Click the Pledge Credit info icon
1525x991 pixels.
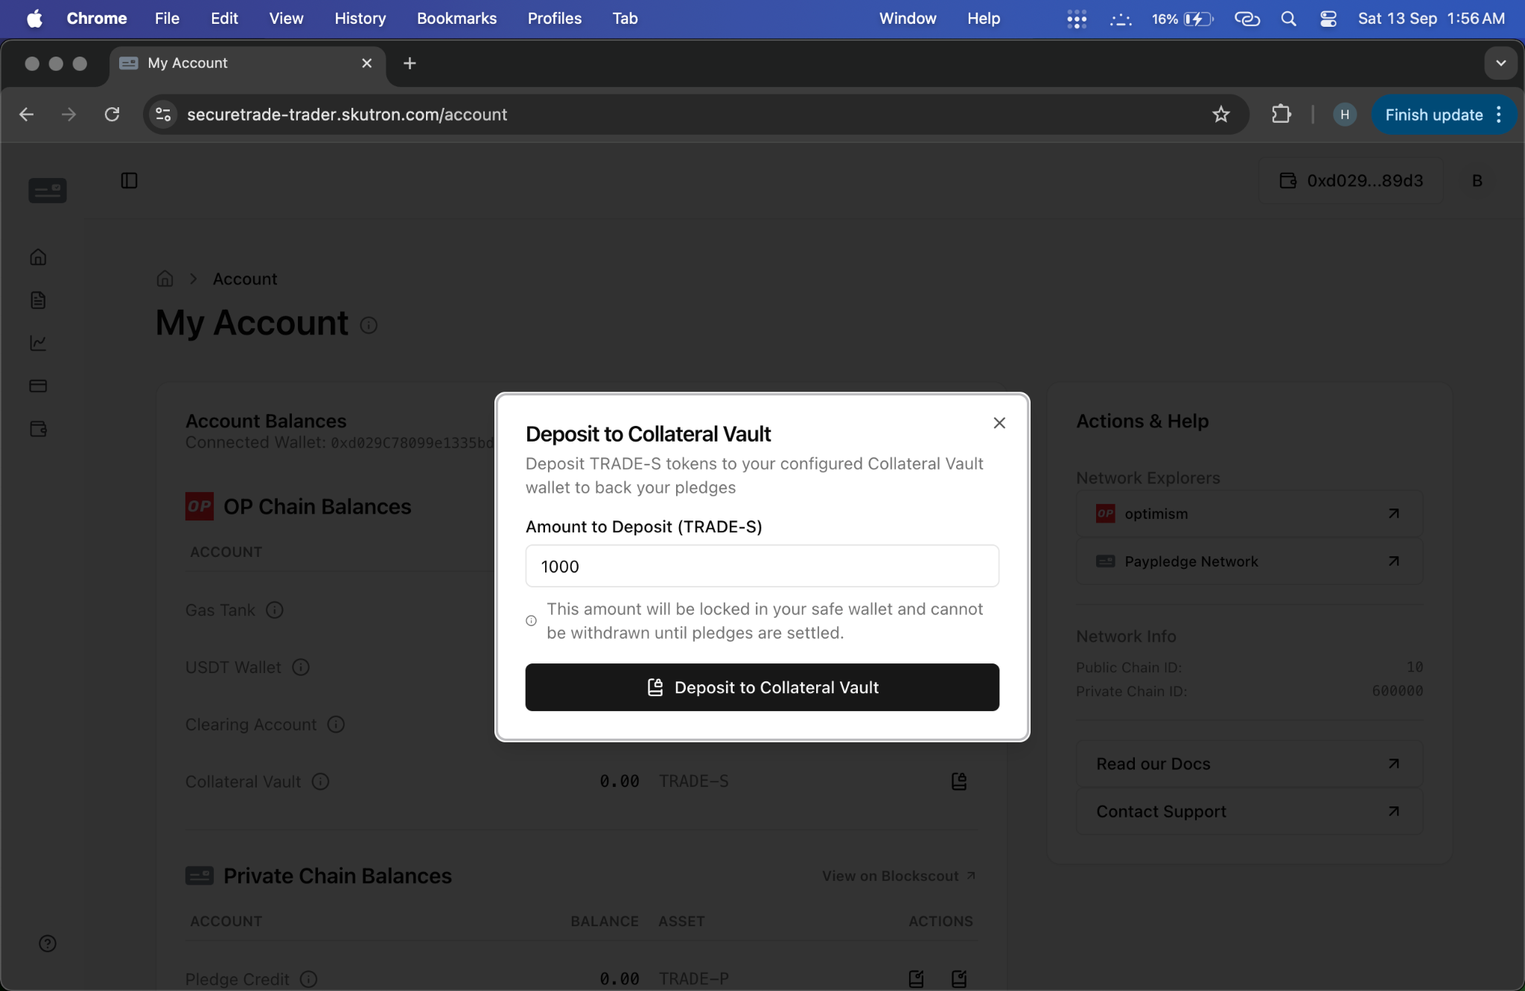[x=308, y=979]
